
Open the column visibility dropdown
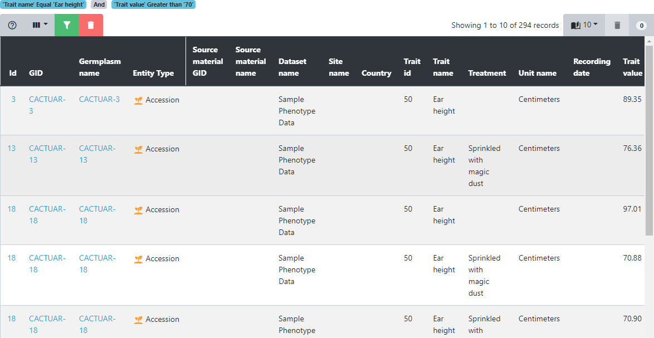(40, 25)
